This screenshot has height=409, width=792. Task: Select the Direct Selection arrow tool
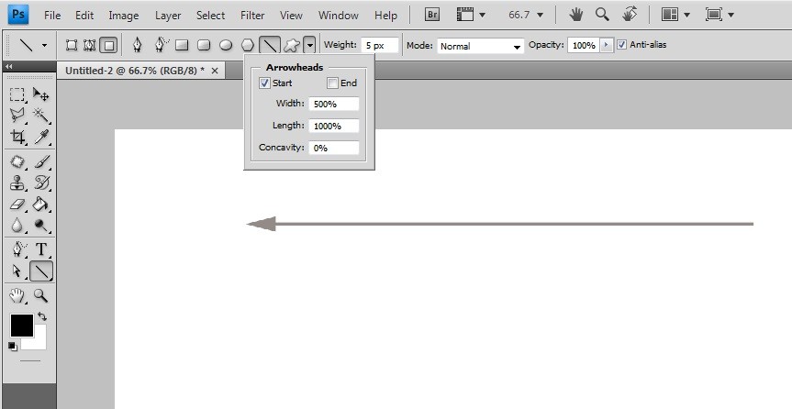click(x=17, y=271)
